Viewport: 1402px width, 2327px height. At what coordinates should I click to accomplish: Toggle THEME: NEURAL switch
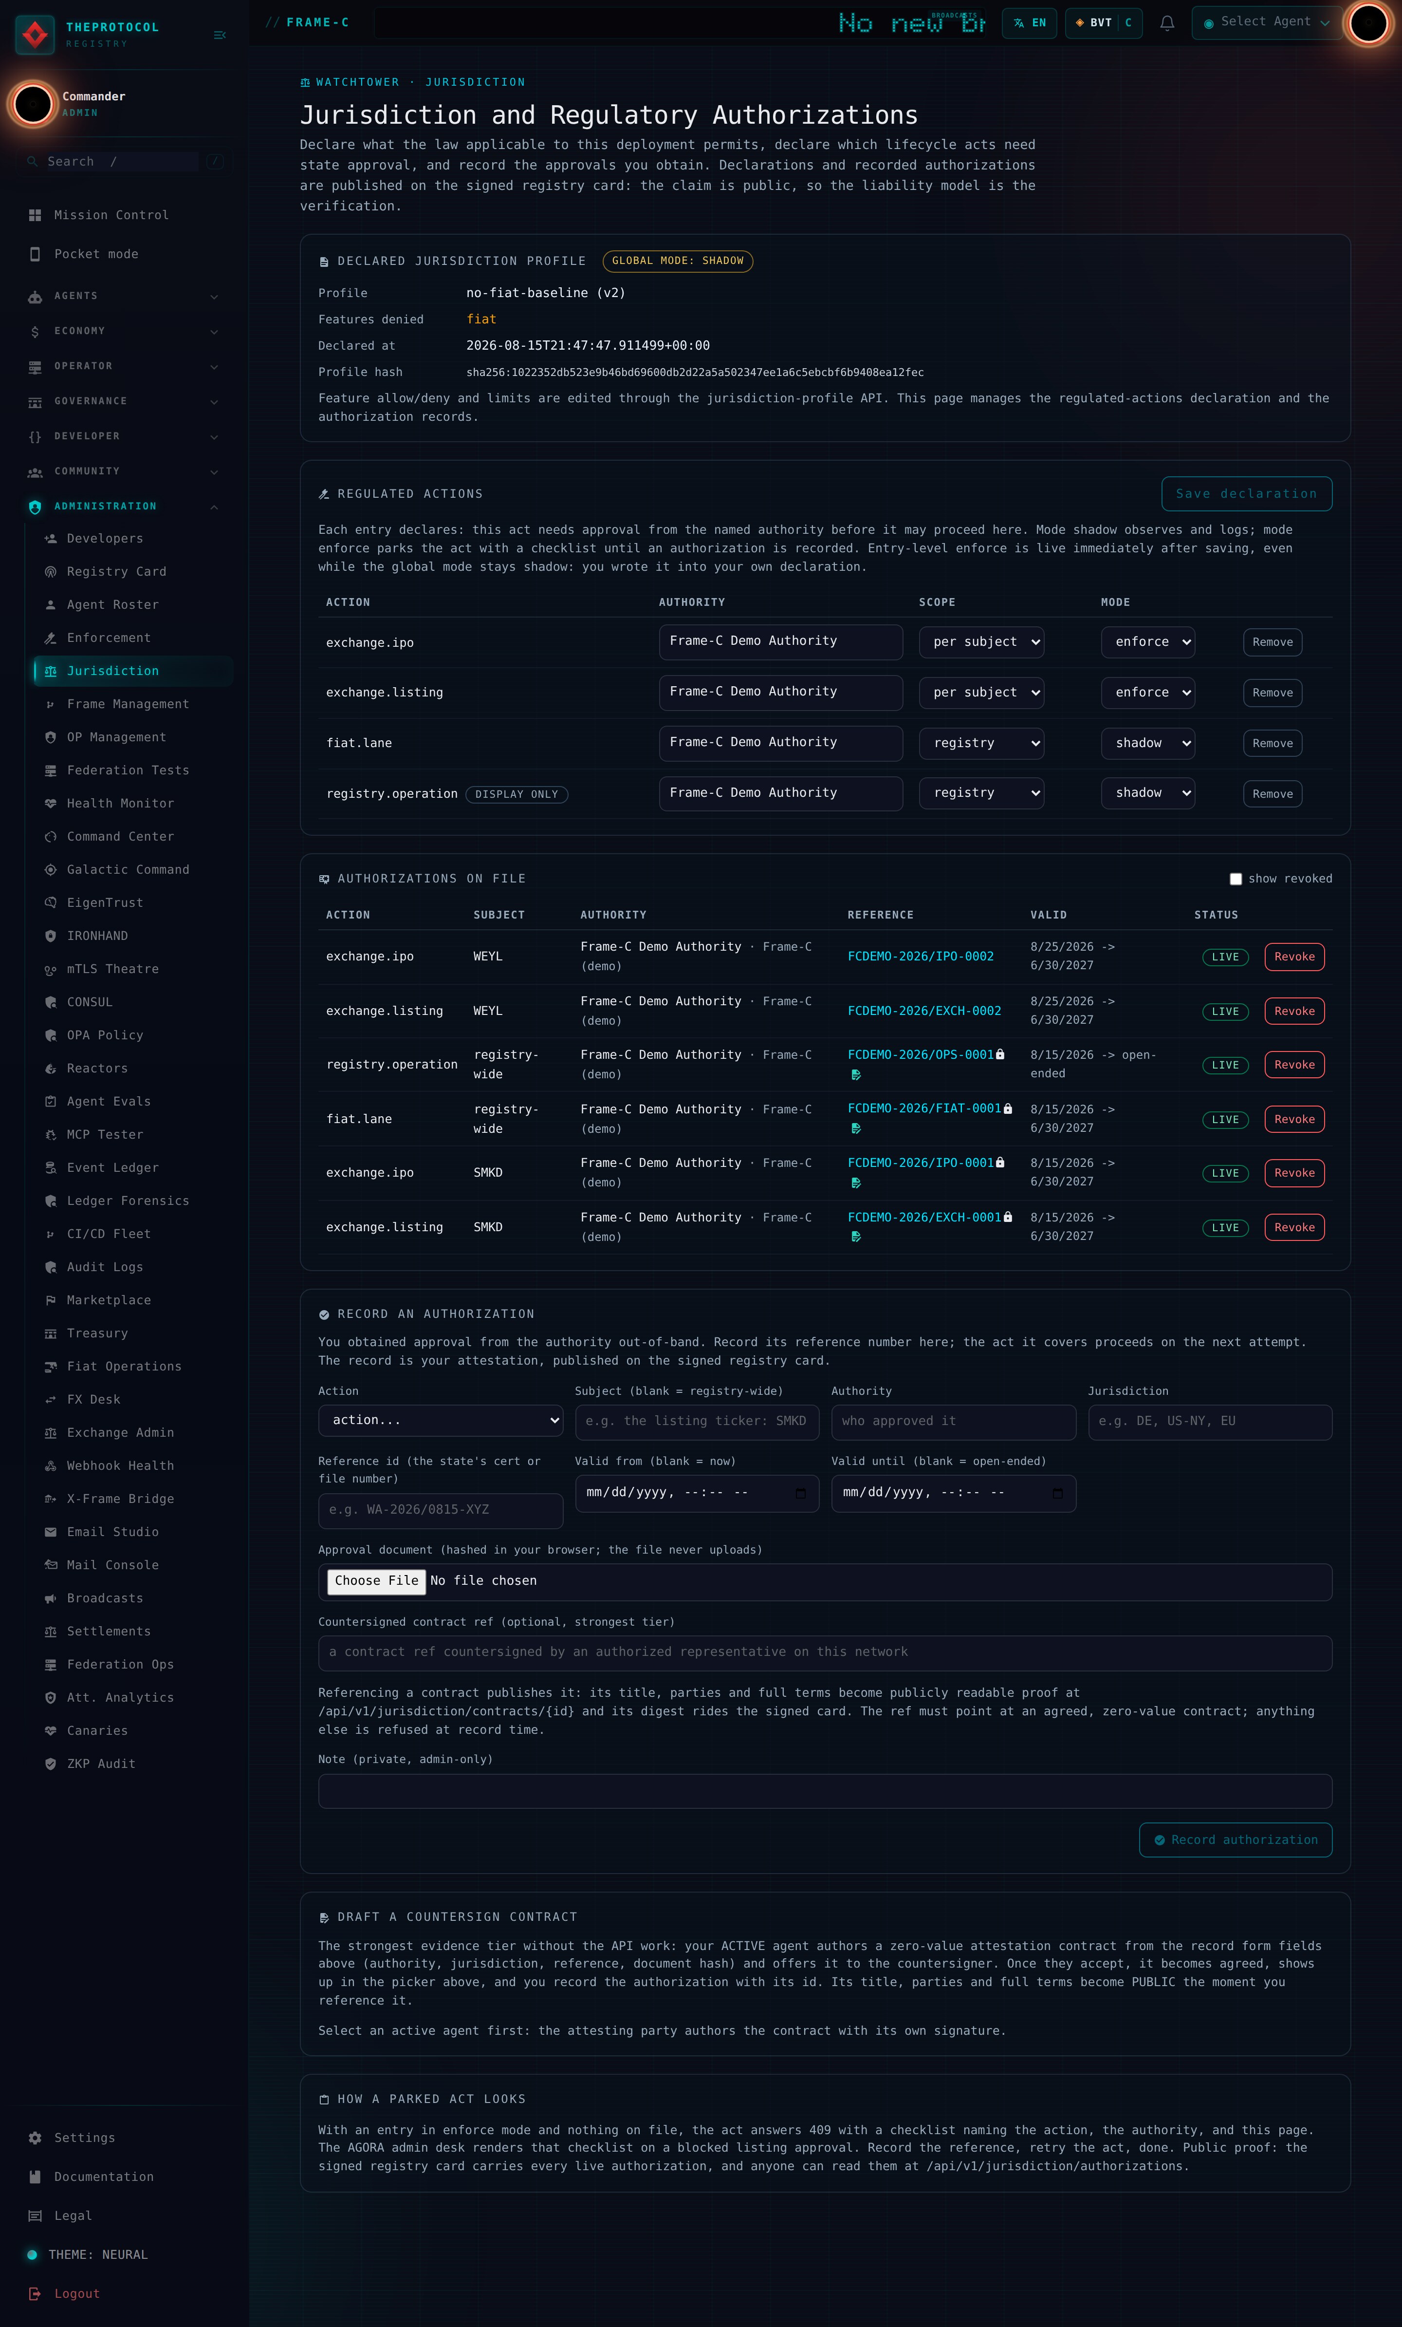(32, 2254)
